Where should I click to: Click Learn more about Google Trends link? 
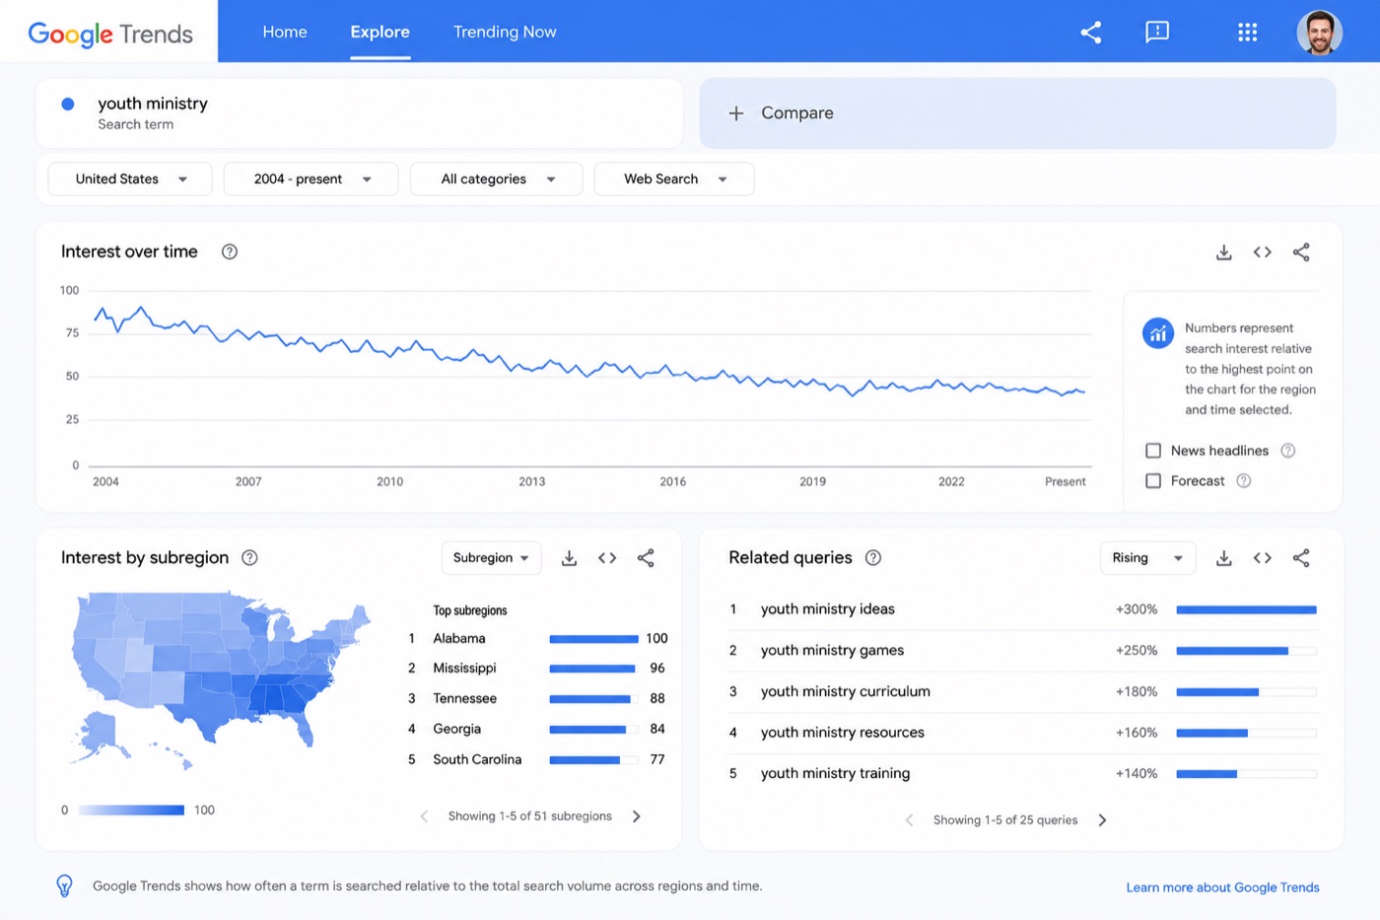1222,887
